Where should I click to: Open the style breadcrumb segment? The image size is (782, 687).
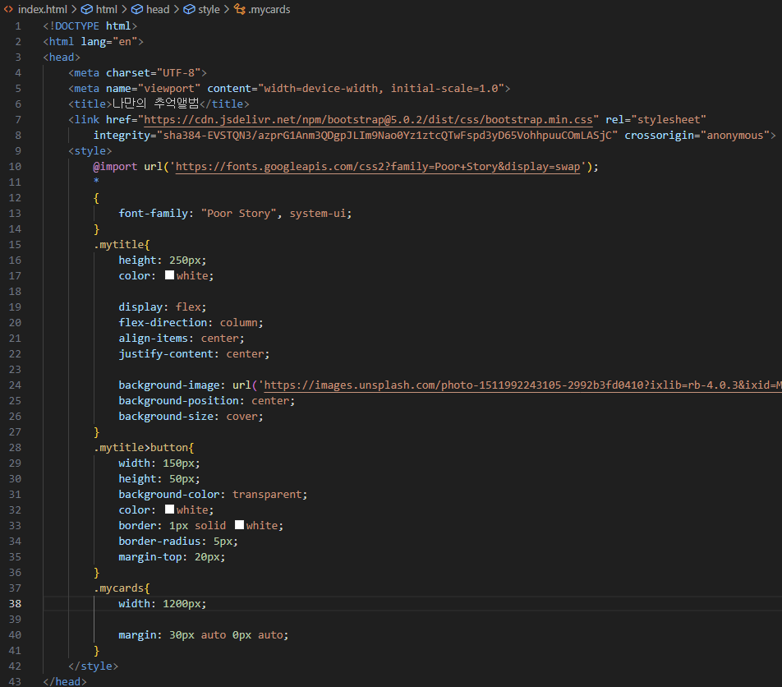point(209,10)
